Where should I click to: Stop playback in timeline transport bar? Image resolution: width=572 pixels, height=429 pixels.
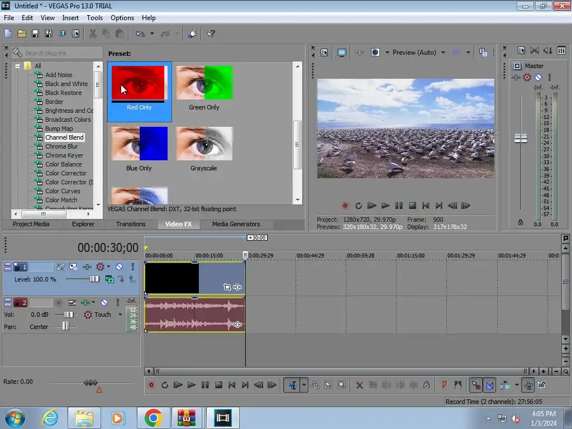click(x=218, y=385)
